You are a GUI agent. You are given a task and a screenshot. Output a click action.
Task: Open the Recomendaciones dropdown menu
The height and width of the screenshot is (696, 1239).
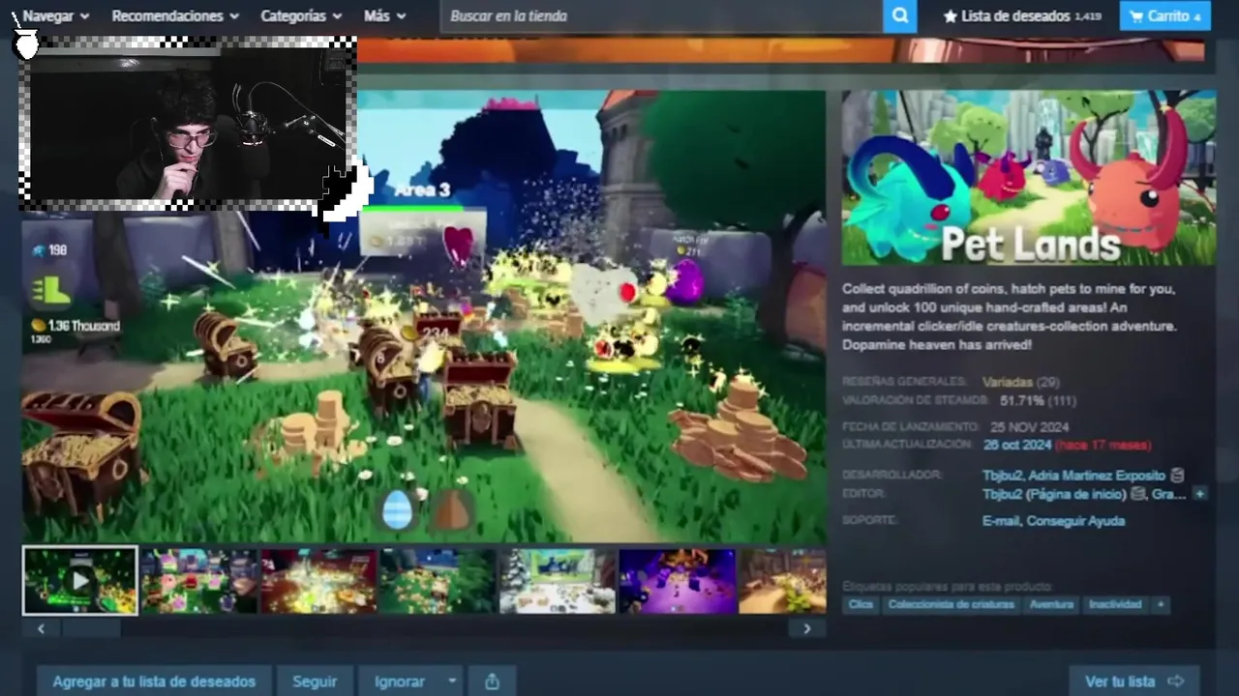pos(175,15)
